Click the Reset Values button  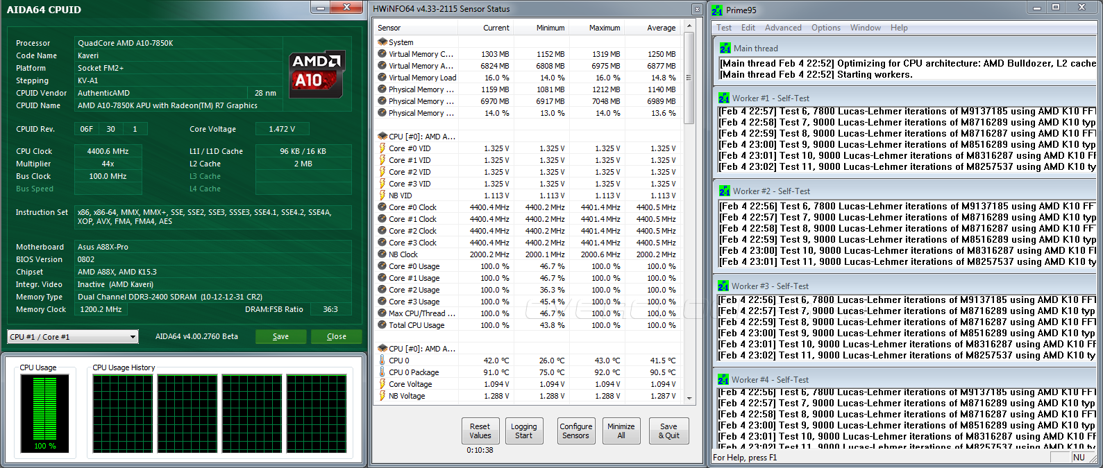[480, 431]
